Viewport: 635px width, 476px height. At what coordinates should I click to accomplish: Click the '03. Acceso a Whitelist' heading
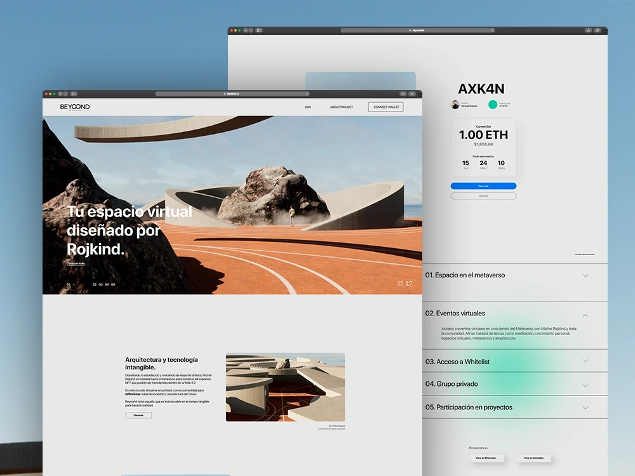pyautogui.click(x=457, y=362)
